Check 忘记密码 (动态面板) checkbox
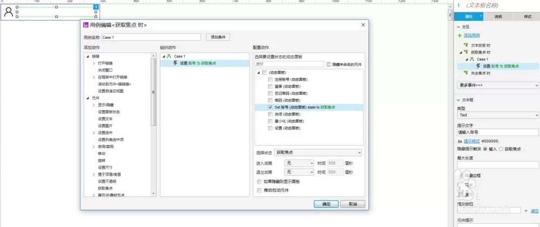This screenshot has width=540, height=227. [271, 94]
